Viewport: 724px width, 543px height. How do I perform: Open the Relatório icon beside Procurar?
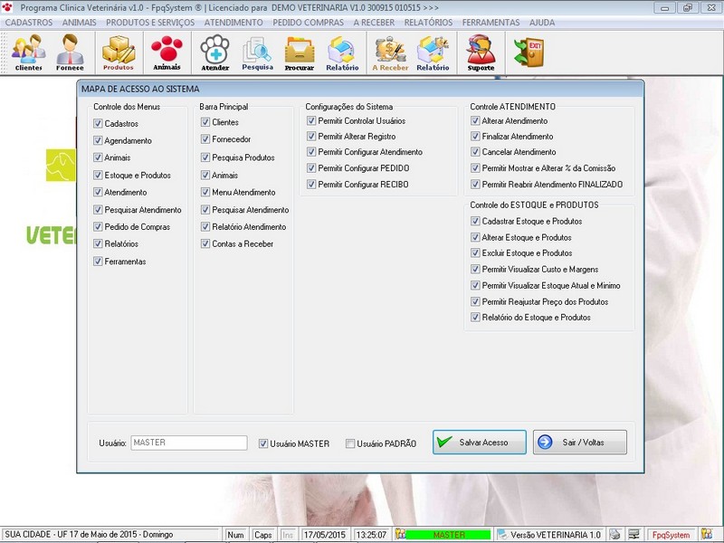pyautogui.click(x=342, y=52)
